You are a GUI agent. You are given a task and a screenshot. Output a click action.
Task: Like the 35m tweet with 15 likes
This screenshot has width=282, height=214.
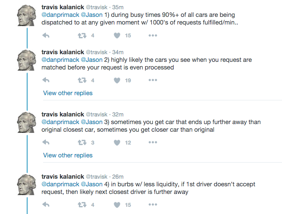coord(117,36)
